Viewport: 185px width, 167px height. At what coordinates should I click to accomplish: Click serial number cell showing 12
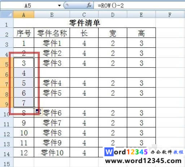pos(24,152)
